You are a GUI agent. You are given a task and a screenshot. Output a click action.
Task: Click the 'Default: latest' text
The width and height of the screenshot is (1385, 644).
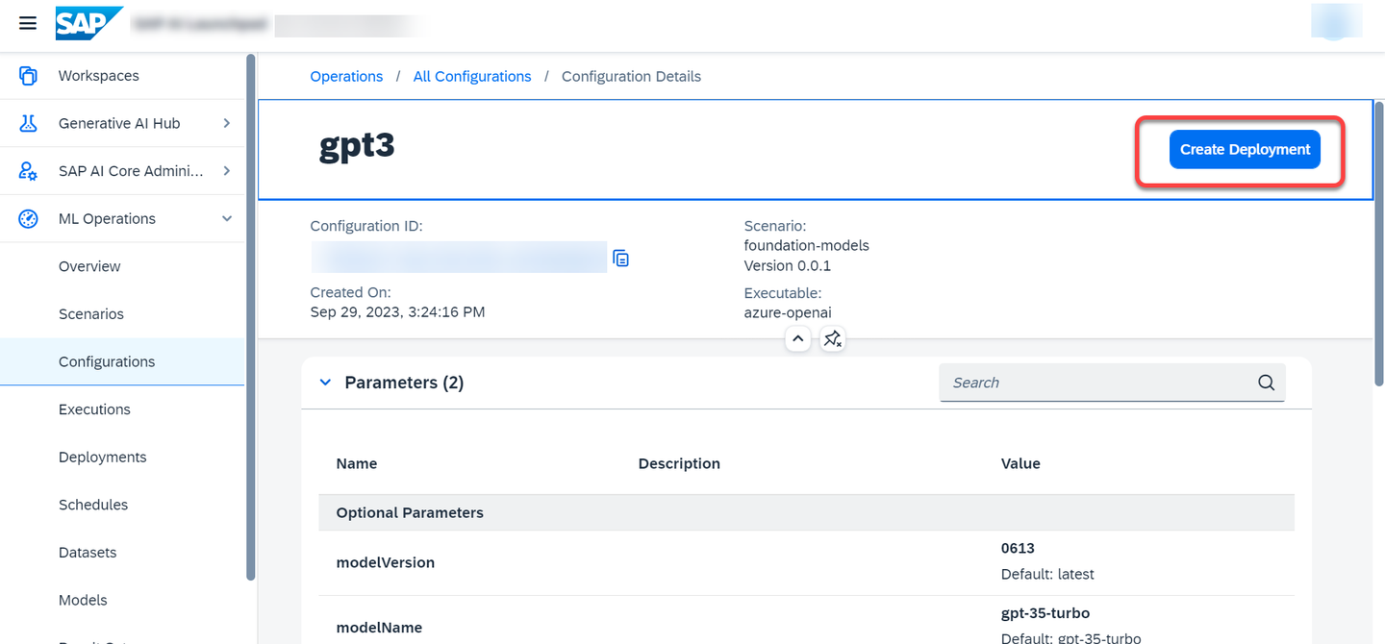(x=1047, y=574)
